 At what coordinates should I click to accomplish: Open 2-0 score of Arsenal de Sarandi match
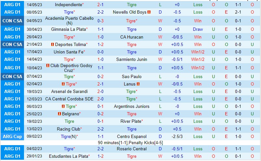pyautogui.click(x=100, y=91)
